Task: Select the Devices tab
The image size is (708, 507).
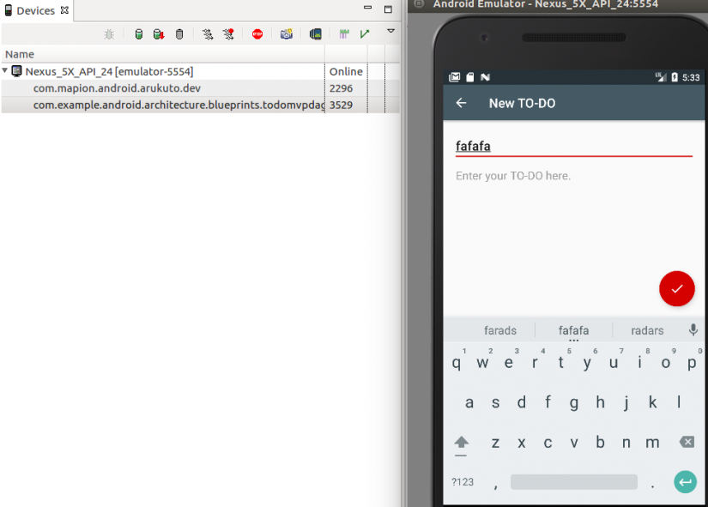Action: coord(36,10)
